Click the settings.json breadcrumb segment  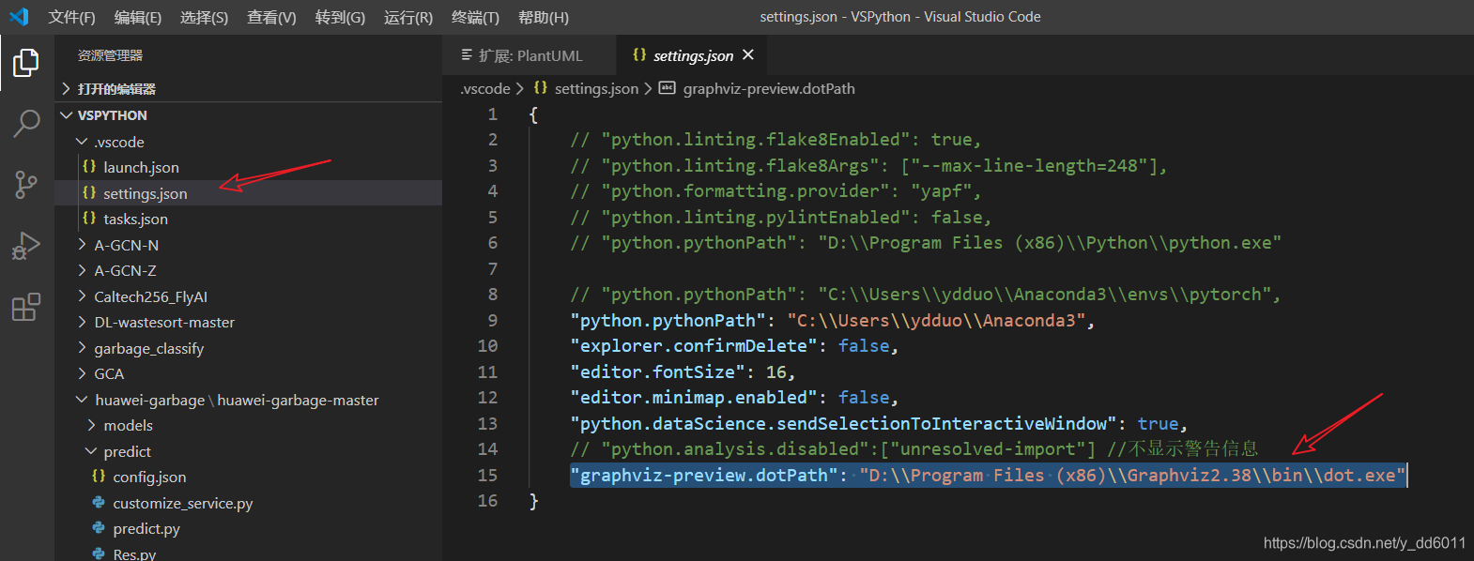tap(596, 88)
